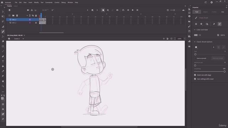
Task: Toggle Sync settings with eraser checkbox
Action: click(x=195, y=79)
